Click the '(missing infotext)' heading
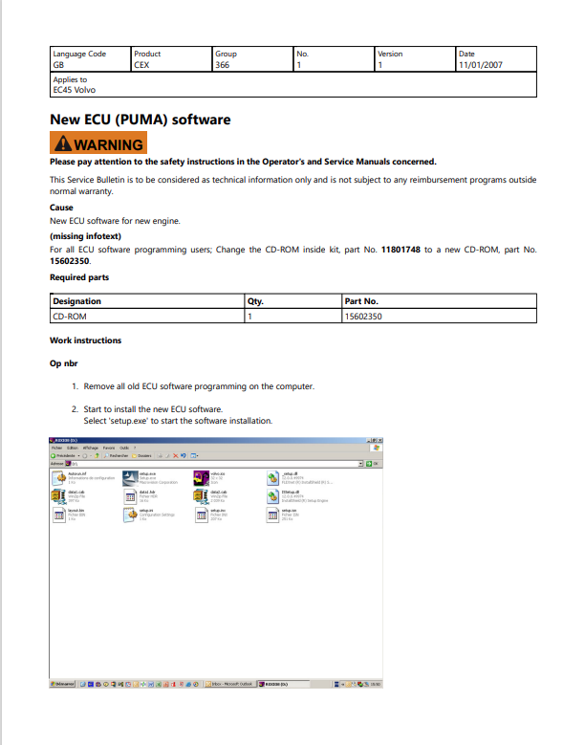Image resolution: width=585 pixels, height=745 pixels. (x=85, y=236)
